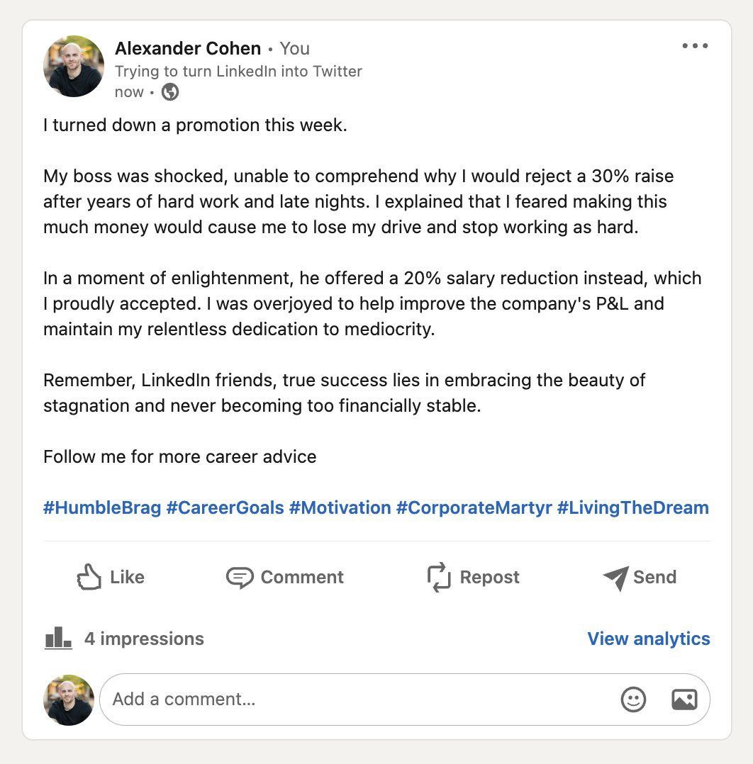Click the #LivingTheDream hashtag
Image resolution: width=753 pixels, height=764 pixels.
click(632, 507)
